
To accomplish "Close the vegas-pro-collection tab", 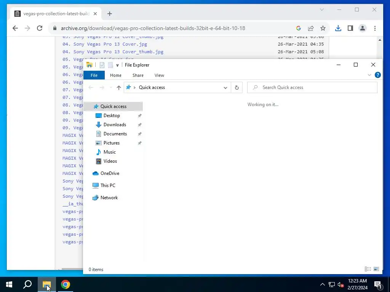I will pos(95,14).
